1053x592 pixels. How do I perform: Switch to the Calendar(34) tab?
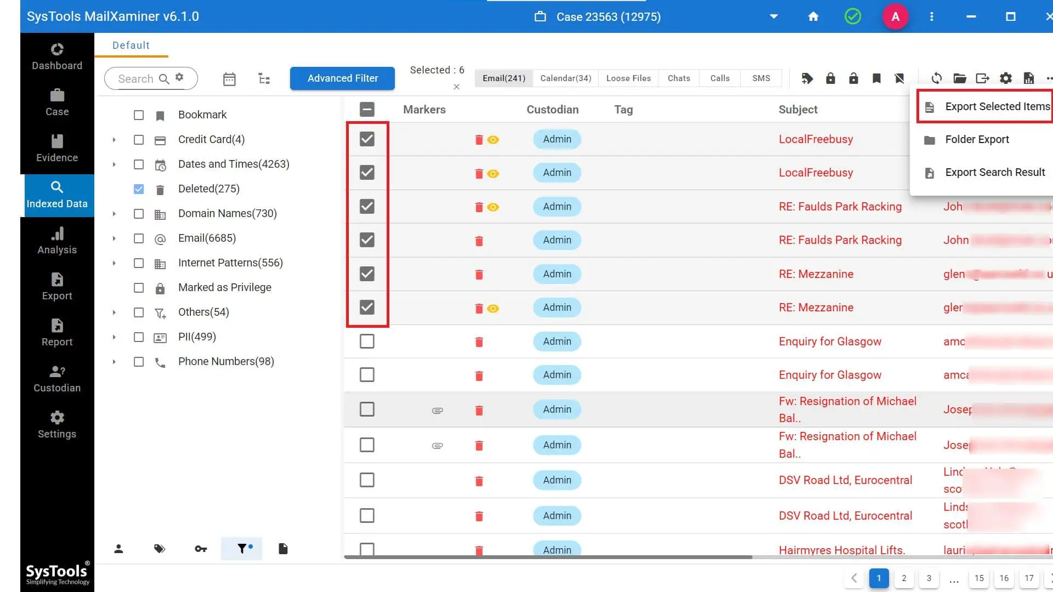pyautogui.click(x=565, y=78)
